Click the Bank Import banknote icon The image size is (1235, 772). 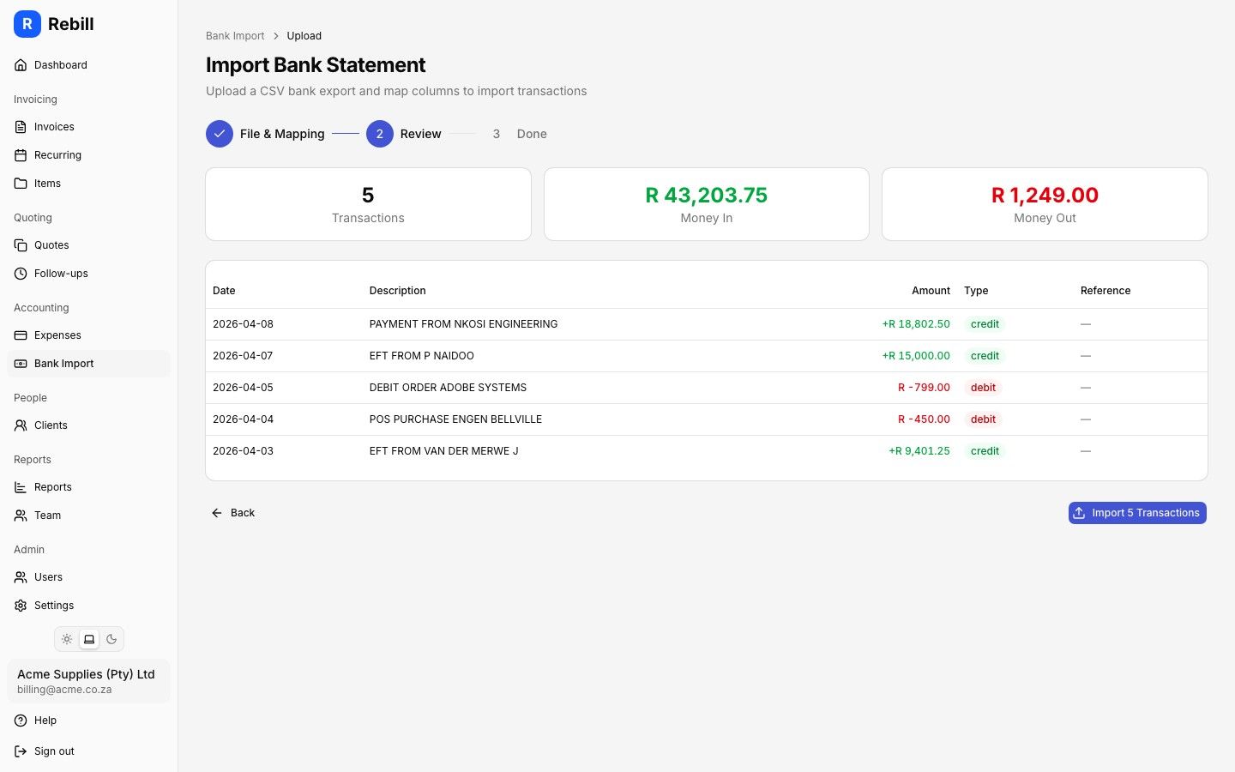21,364
